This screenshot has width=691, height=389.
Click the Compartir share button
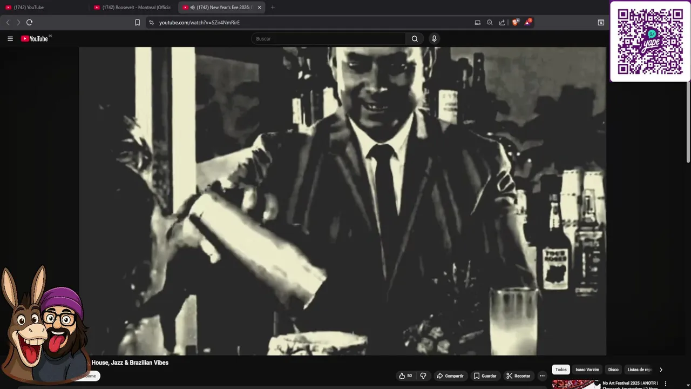(x=450, y=376)
